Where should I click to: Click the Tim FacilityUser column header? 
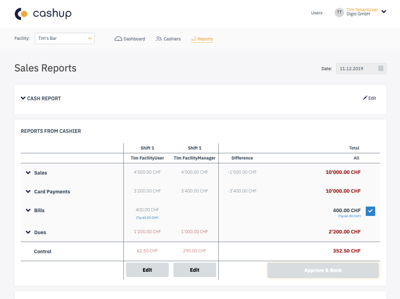147,158
